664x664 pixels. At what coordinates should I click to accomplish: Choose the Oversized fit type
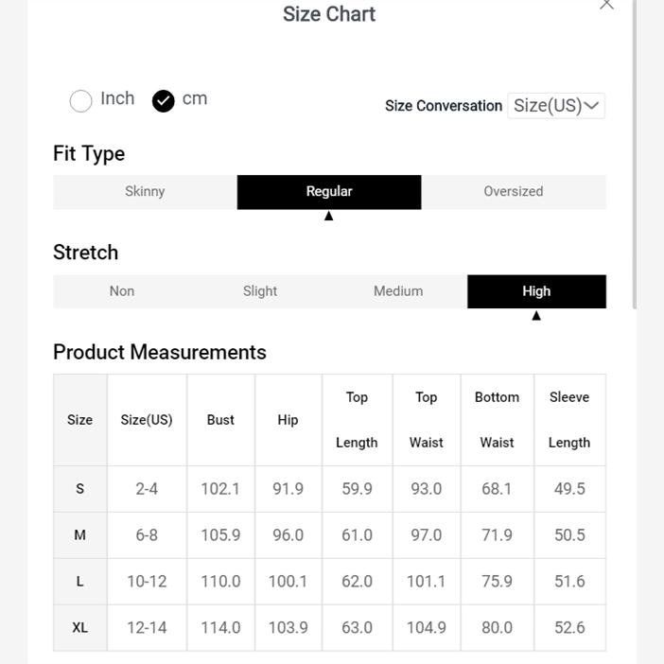click(513, 192)
